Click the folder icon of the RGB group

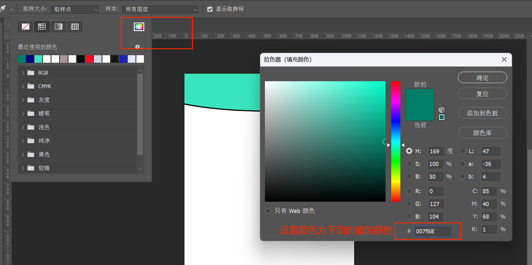point(31,73)
